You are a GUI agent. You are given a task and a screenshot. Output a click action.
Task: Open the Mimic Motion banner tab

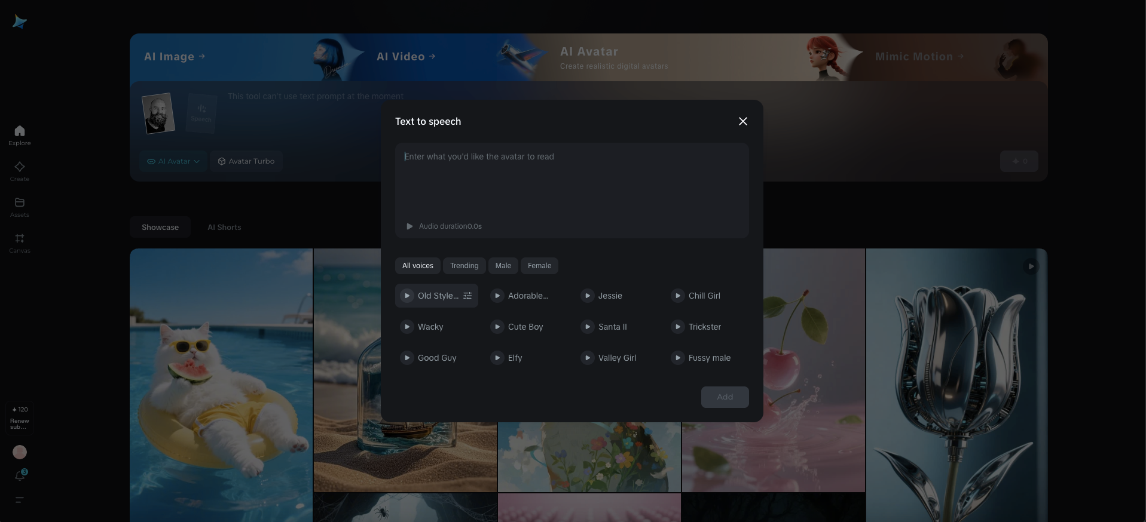click(x=919, y=57)
